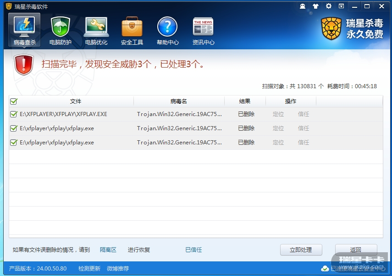The height and width of the screenshot is (276, 392).
Task: Open the 资讯中心 news center
Action: [203, 31]
